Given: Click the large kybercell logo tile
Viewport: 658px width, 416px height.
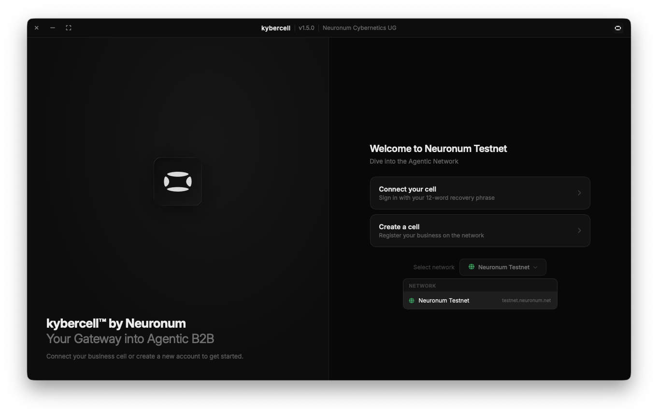Looking at the screenshot, I should 178,181.
